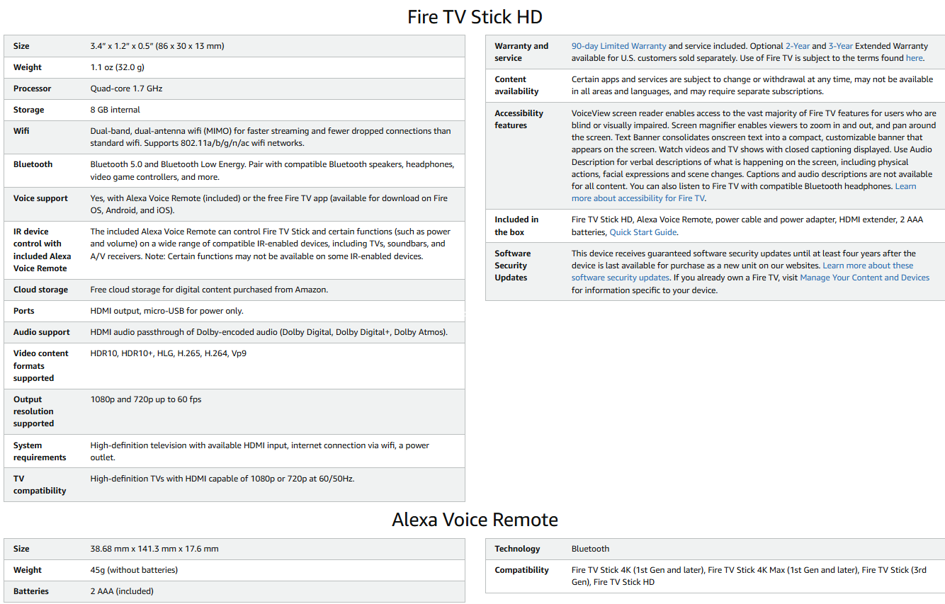
Task: Click the Ports row label
Action: click(x=23, y=311)
